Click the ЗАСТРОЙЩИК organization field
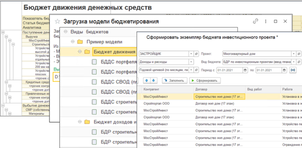Viewport: 302px width, 148px height. point(164,54)
